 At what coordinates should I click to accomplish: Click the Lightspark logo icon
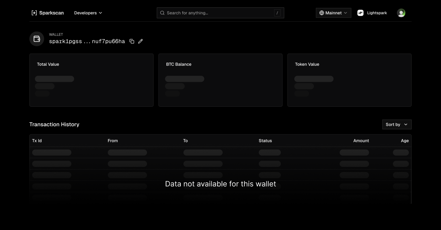361,13
